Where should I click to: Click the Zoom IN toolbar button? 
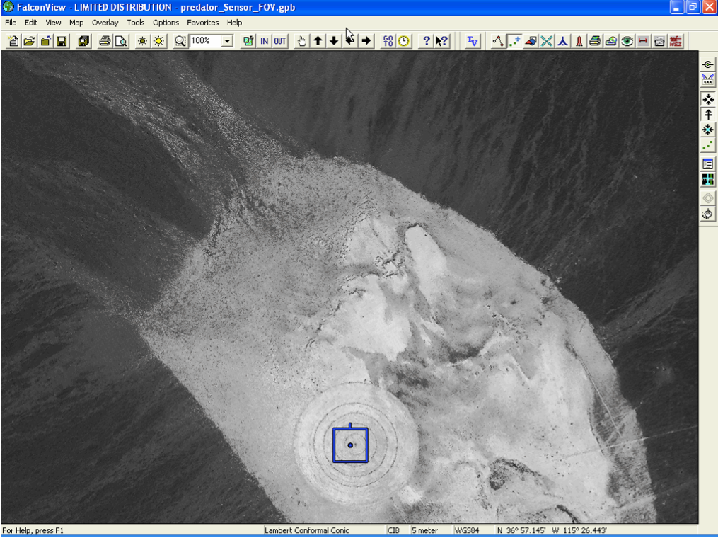[264, 41]
